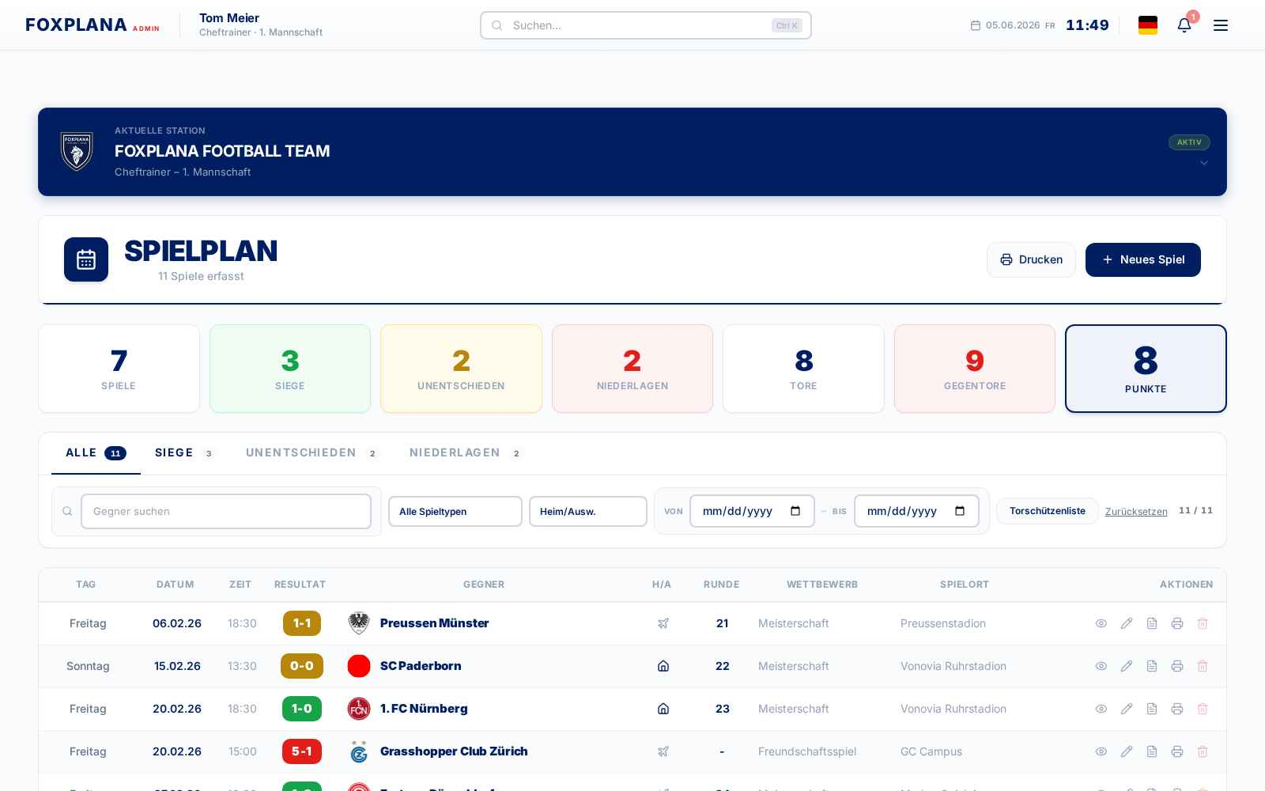1265x791 pixels.
Task: View SC Paderborn match details
Action: click(x=1101, y=666)
